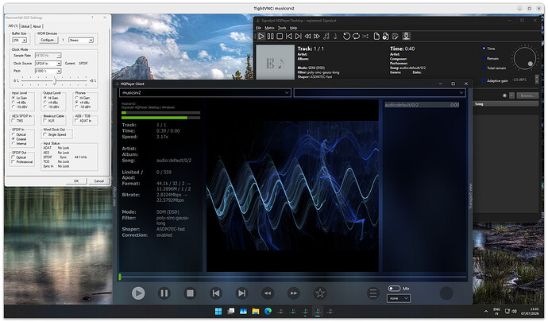The height and width of the screenshot is (322, 548).
Task: Skip to previous track in HQPlayer Desktop toolbar
Action: pos(289,36)
